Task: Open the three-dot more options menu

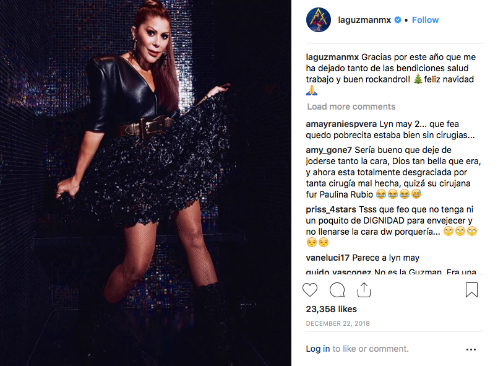Action: (x=471, y=349)
